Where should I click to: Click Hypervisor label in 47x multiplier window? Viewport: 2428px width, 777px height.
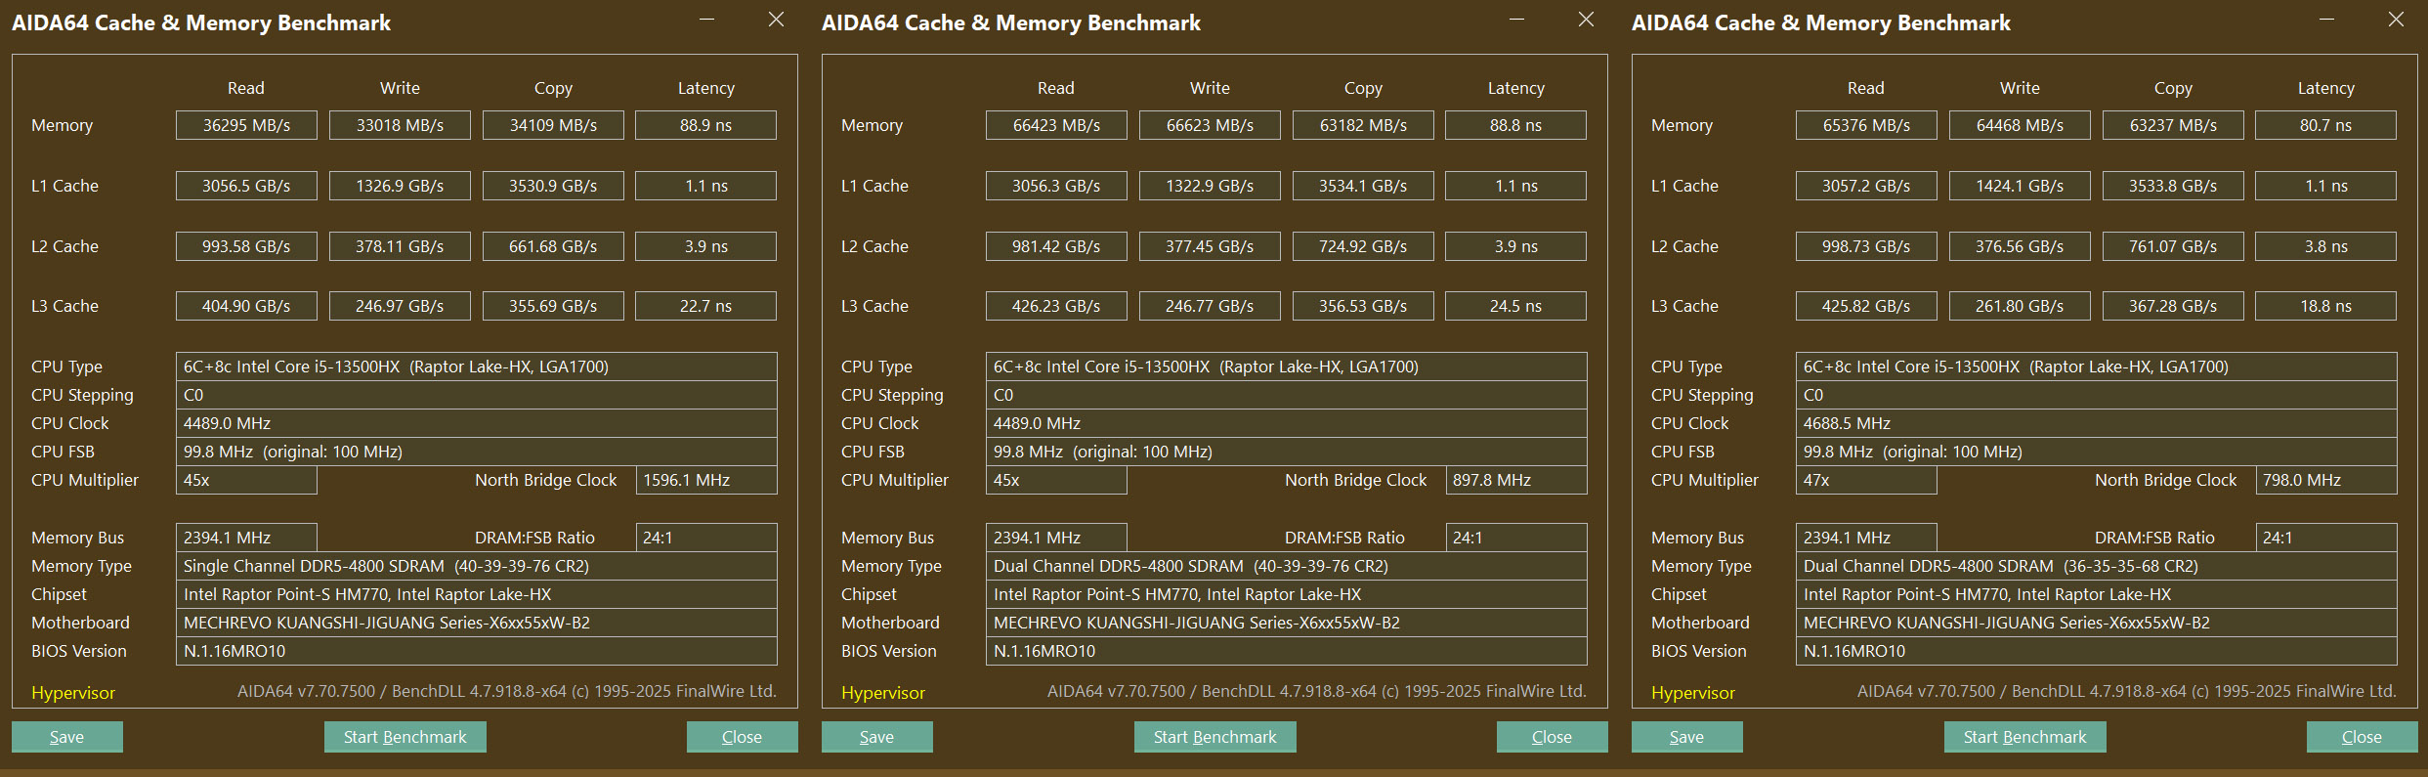pos(1693,692)
